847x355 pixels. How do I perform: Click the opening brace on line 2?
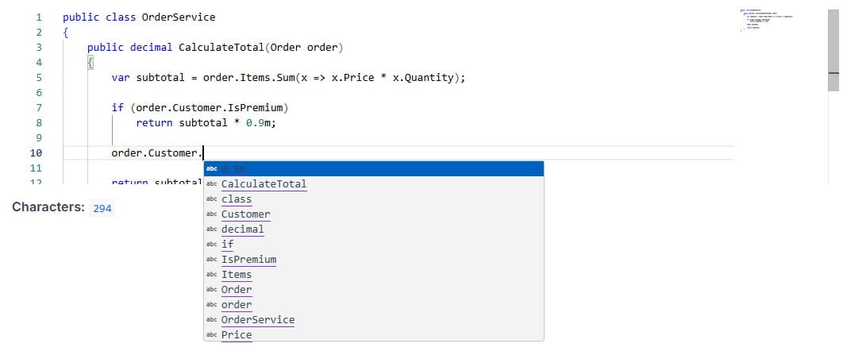coord(65,33)
